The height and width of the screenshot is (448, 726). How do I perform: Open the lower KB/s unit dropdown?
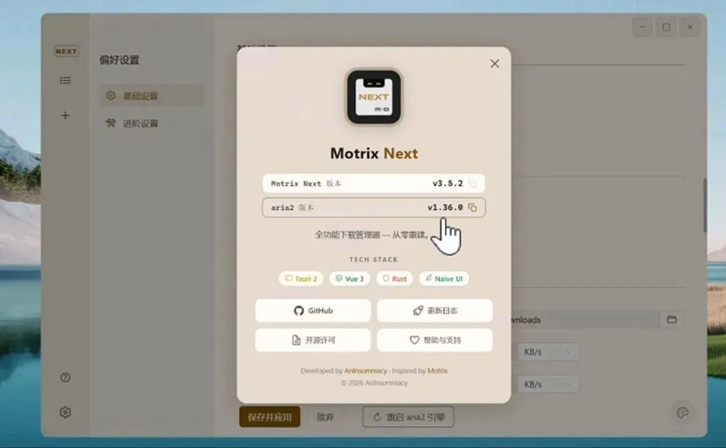pyautogui.click(x=548, y=384)
